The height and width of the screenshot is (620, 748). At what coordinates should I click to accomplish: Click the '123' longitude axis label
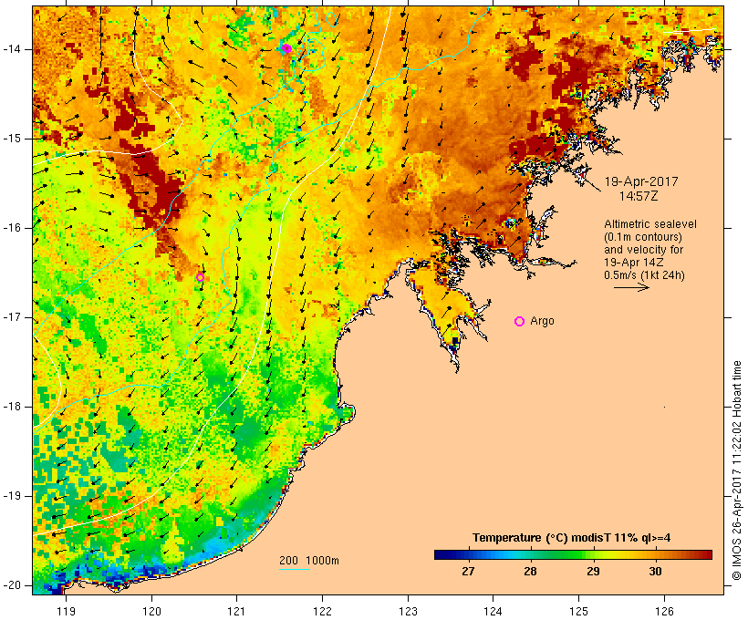408,611
